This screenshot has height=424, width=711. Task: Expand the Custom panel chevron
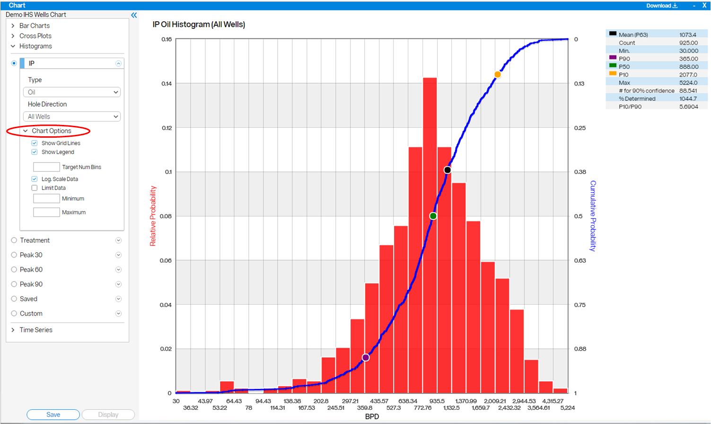click(118, 314)
